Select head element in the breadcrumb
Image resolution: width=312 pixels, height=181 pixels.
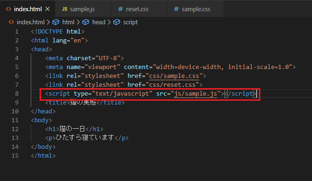click(x=99, y=22)
